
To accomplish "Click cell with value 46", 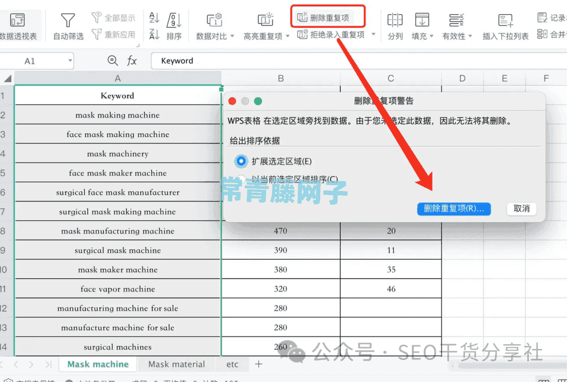I will (391, 289).
